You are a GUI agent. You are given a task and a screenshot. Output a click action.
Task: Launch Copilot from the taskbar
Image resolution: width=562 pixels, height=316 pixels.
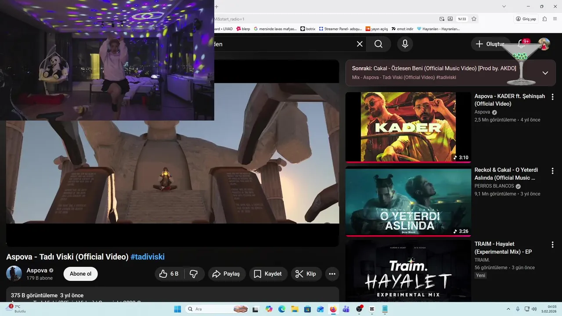[269, 309]
